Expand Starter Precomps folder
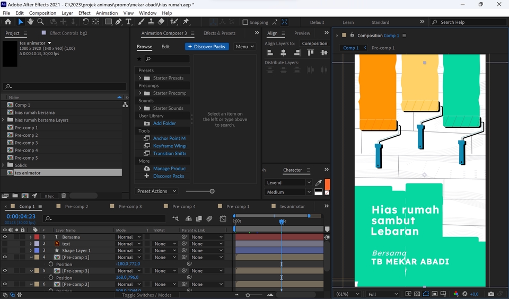The height and width of the screenshot is (299, 509). 140,93
